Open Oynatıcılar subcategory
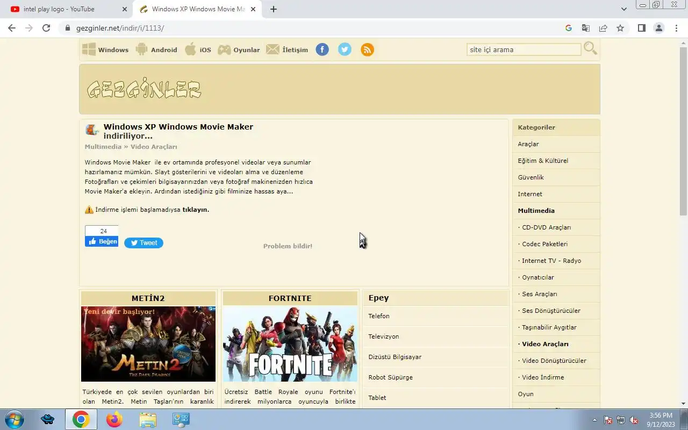 coord(556,277)
